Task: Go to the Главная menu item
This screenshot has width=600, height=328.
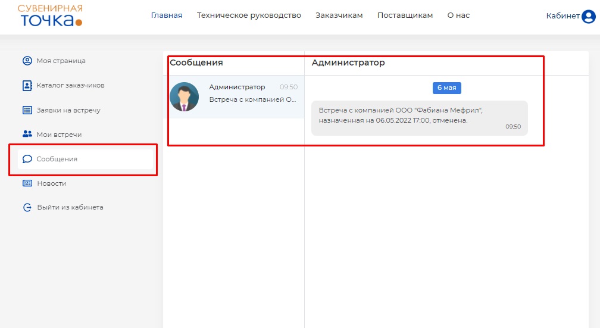Action: (167, 15)
